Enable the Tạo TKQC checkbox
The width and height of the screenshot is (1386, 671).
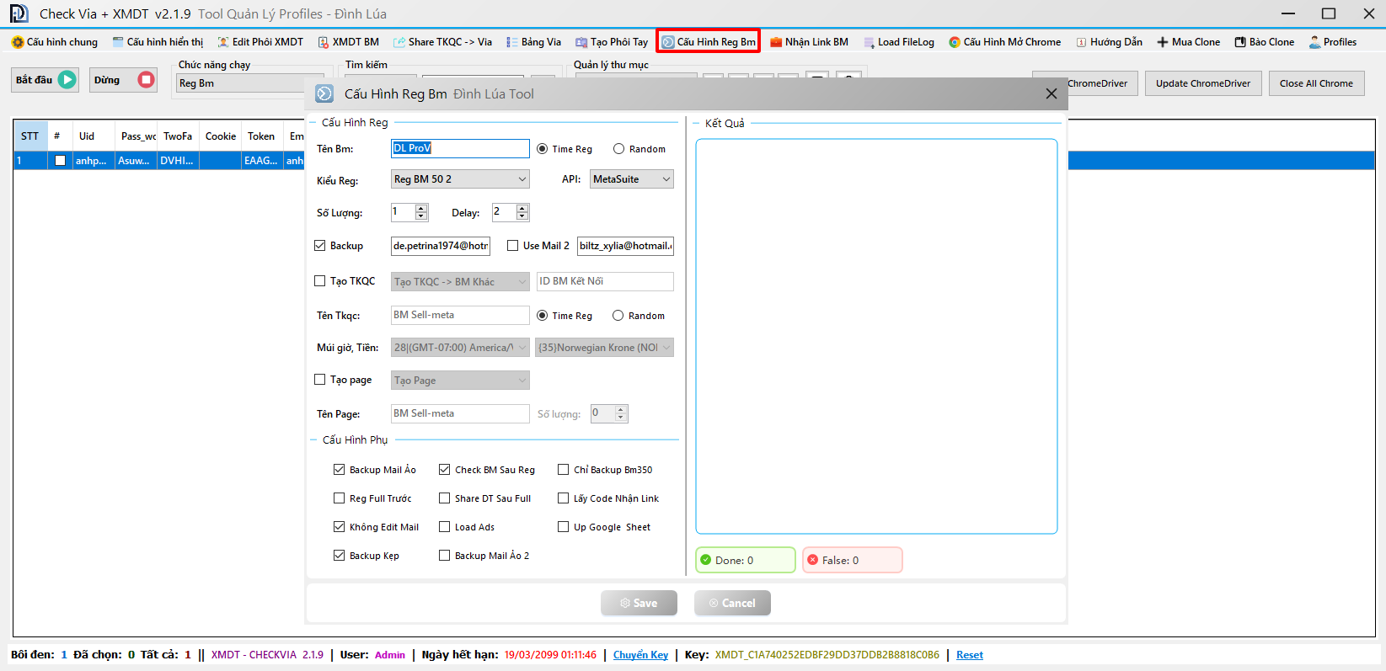tap(320, 281)
